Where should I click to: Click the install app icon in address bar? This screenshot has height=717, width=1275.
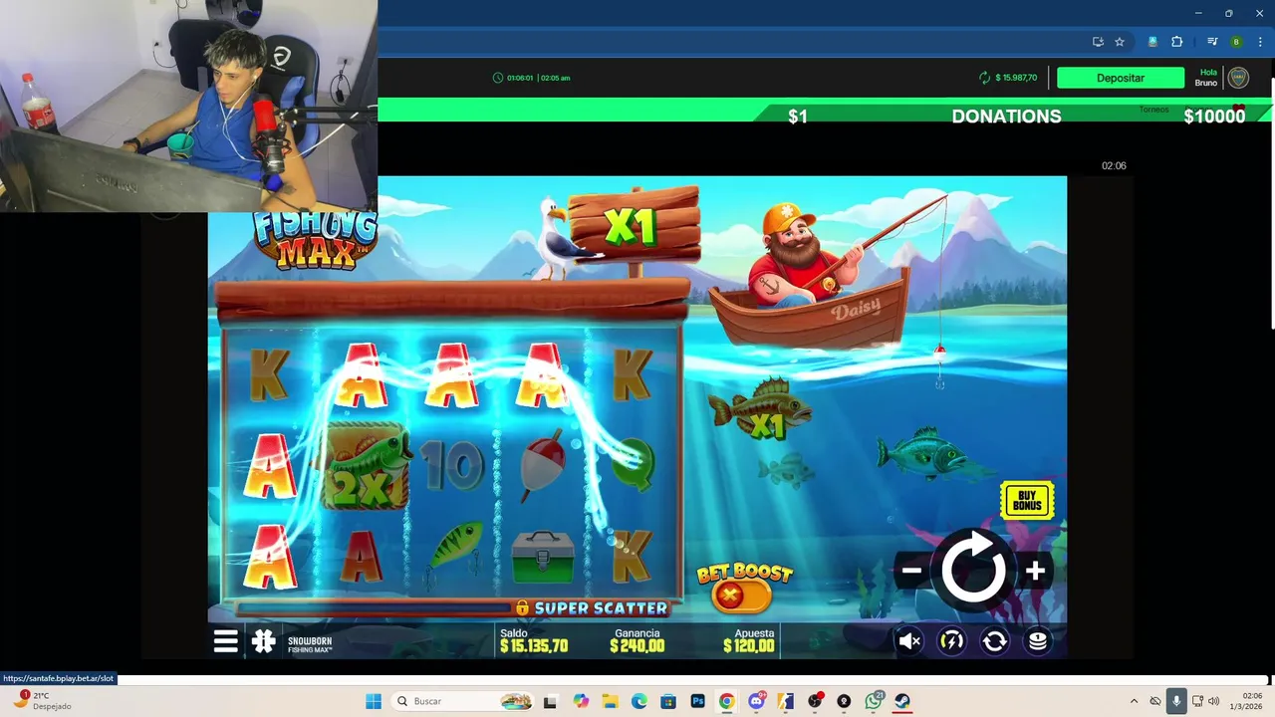tap(1098, 42)
